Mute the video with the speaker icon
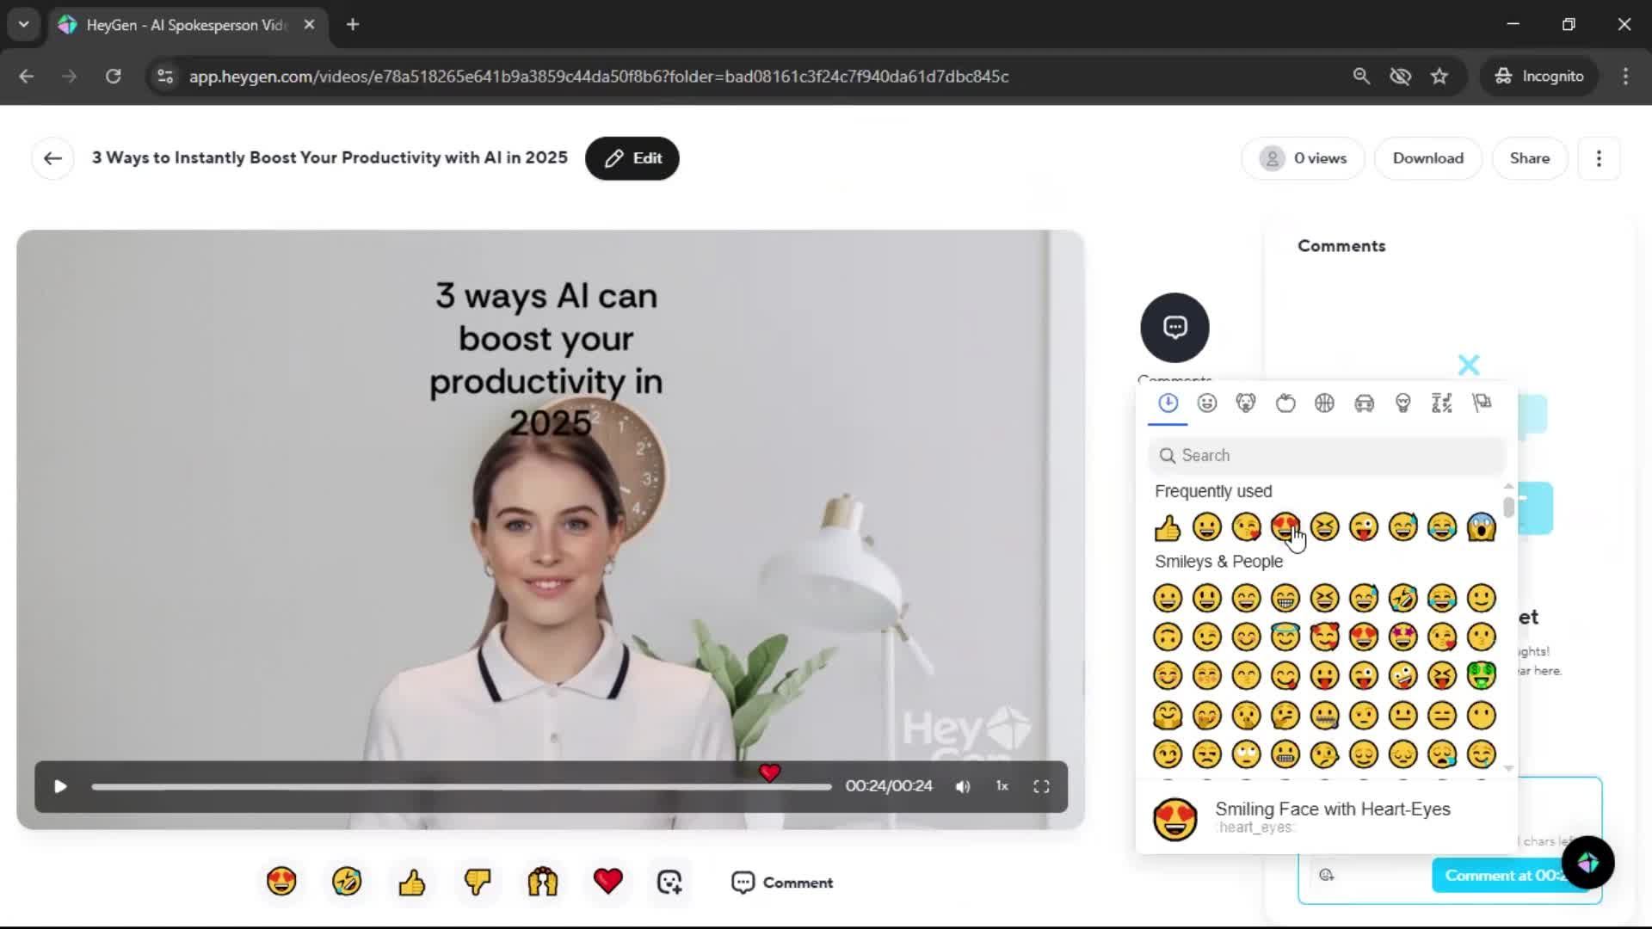 coord(963,786)
